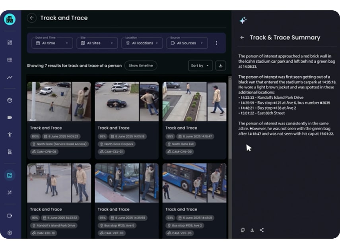The height and width of the screenshot is (249, 340).
Task: Open the dashboard grid icon in sidebar
Action: click(x=10, y=42)
